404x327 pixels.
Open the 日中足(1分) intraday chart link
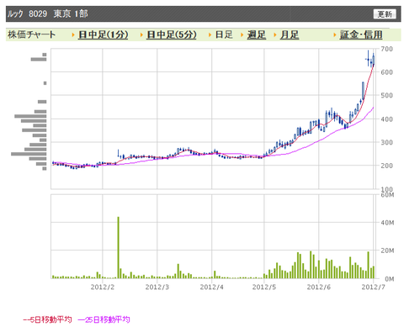click(103, 34)
